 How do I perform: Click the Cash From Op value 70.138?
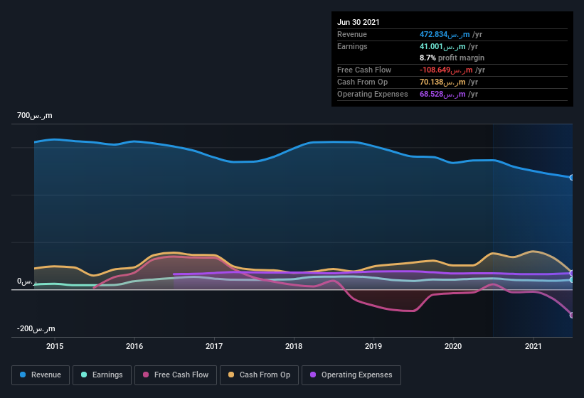pos(442,82)
